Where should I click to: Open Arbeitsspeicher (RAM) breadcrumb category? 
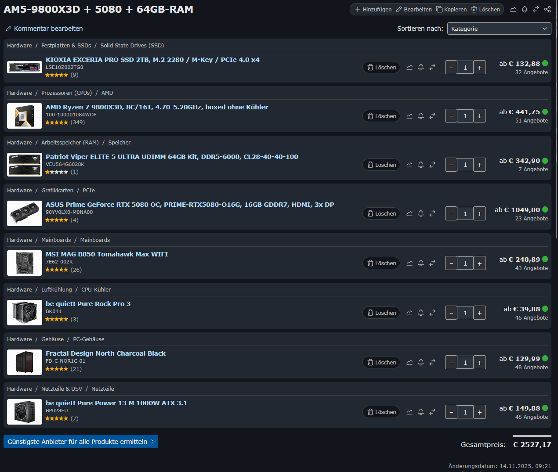[x=70, y=143]
